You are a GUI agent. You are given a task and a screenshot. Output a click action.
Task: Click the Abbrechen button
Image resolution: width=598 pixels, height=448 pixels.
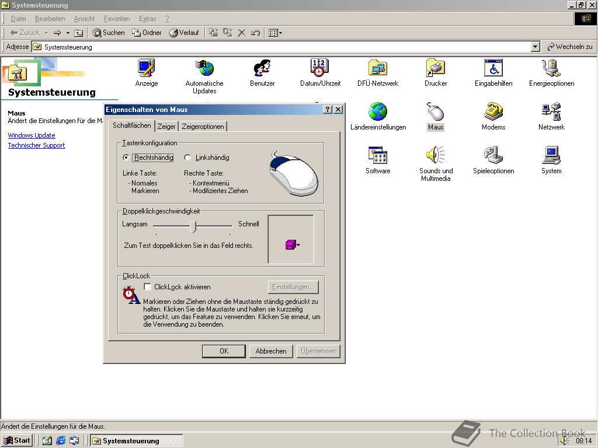[x=271, y=351]
